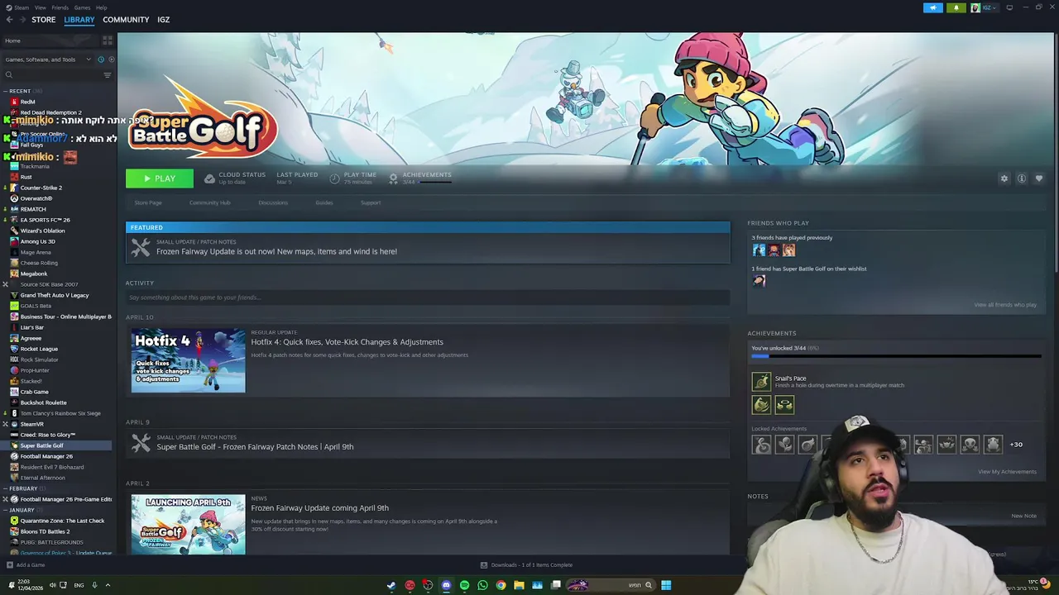The image size is (1059, 595).
Task: Open WhatsApp from the taskbar
Action: point(482,585)
